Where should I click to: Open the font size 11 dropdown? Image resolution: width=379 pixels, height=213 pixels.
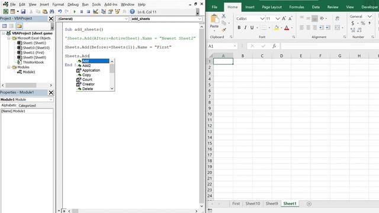[x=278, y=18]
